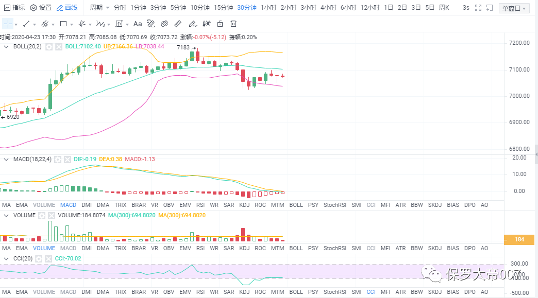This screenshot has height=298, width=538.
Task: Open the measure box tool dropdown arrow
Action: pyautogui.click(x=127, y=25)
